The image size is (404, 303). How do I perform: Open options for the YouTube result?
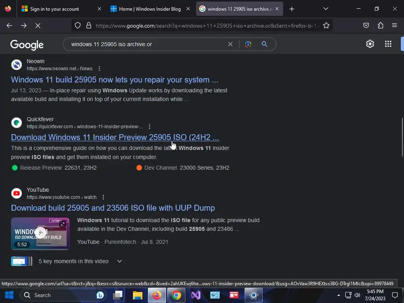tap(103, 197)
